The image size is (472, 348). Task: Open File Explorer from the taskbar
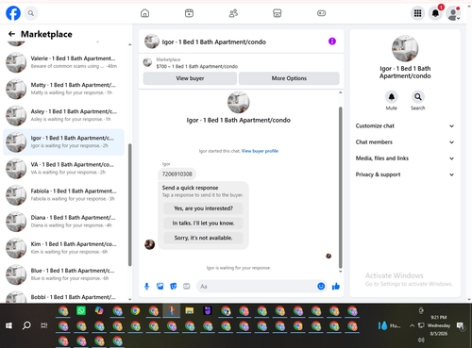[x=190, y=311]
